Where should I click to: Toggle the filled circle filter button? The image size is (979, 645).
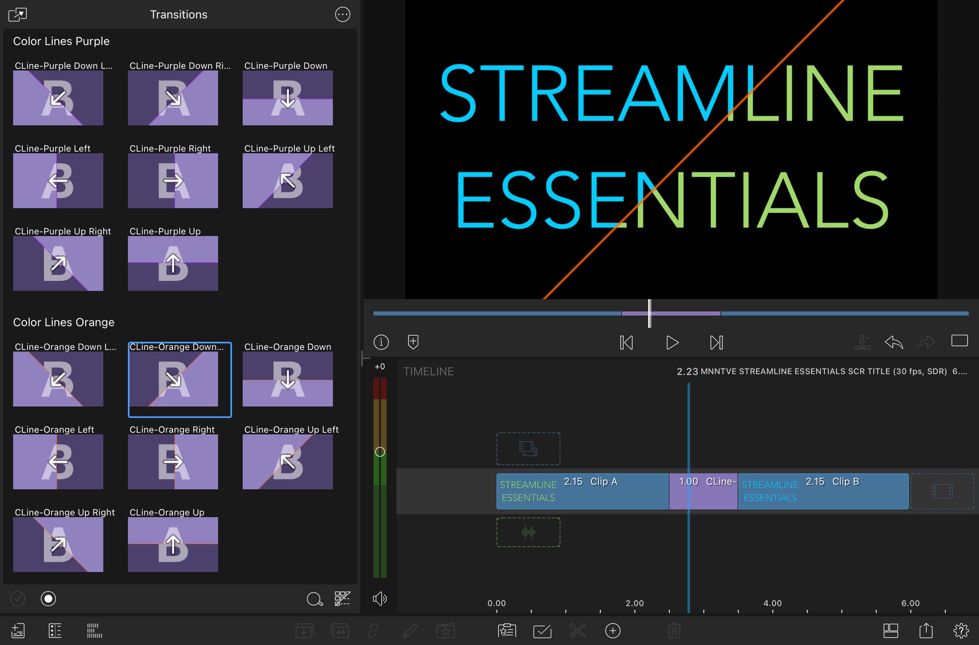tap(48, 598)
